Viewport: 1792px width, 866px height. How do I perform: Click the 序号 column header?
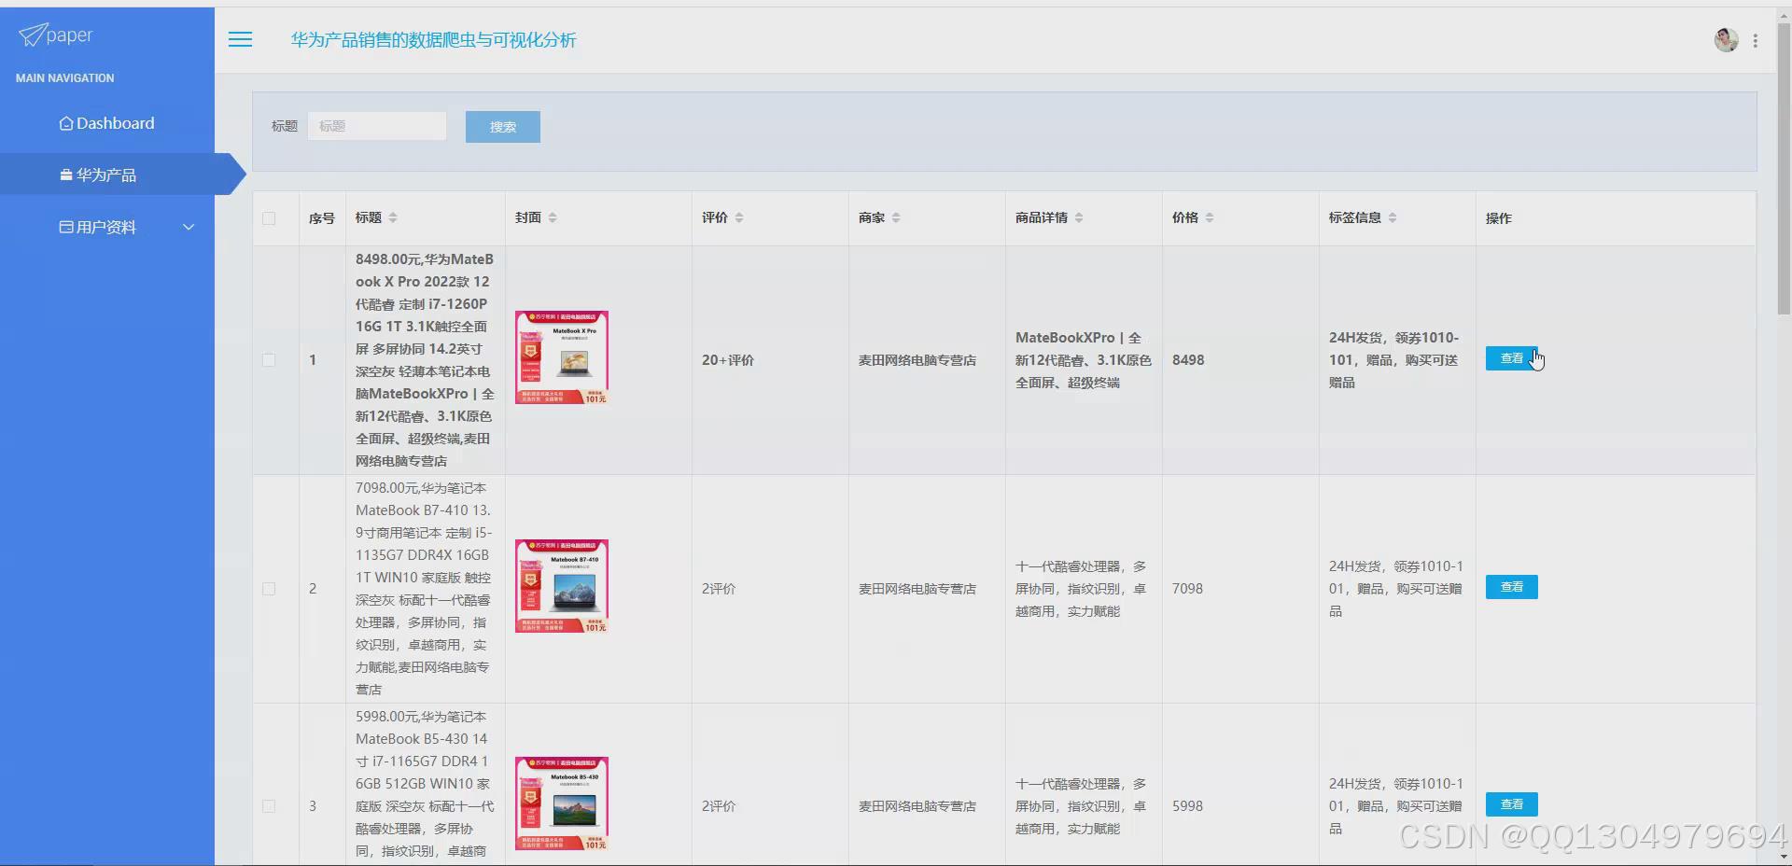pos(322,218)
